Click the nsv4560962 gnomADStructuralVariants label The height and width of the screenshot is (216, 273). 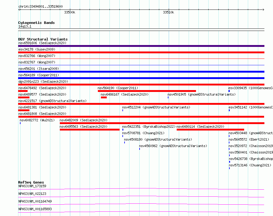pos(173,146)
